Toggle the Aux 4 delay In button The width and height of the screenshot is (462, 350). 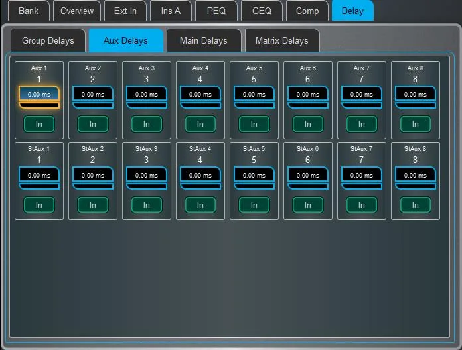pos(200,124)
